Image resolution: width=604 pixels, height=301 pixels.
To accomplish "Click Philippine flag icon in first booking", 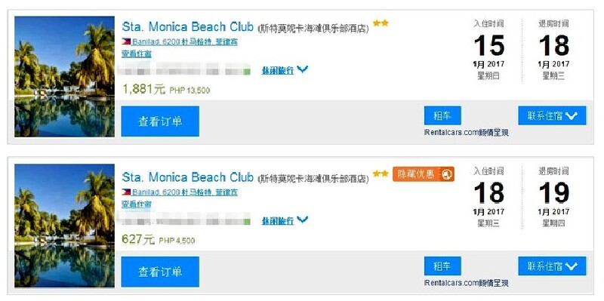I will click(x=126, y=41).
